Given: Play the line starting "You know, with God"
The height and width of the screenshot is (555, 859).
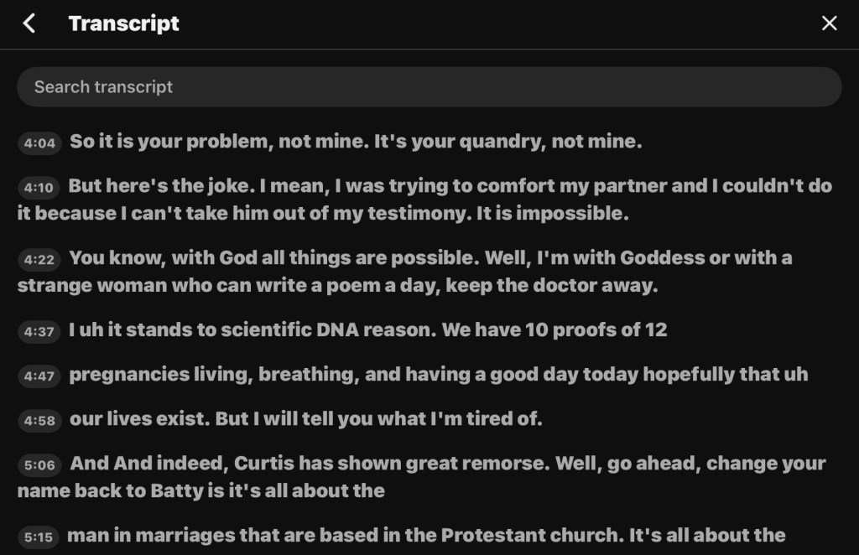Looking at the screenshot, I should (430, 259).
